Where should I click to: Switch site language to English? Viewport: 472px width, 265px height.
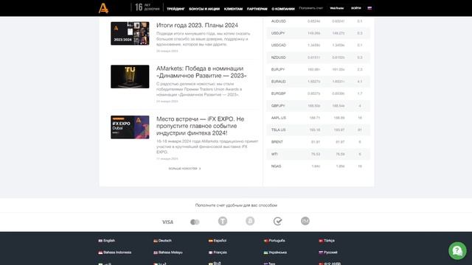pos(106,241)
